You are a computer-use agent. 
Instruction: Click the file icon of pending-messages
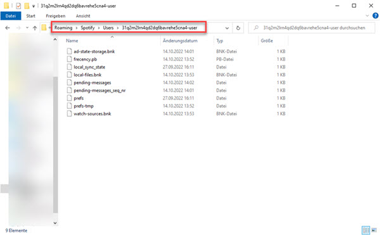point(69,82)
